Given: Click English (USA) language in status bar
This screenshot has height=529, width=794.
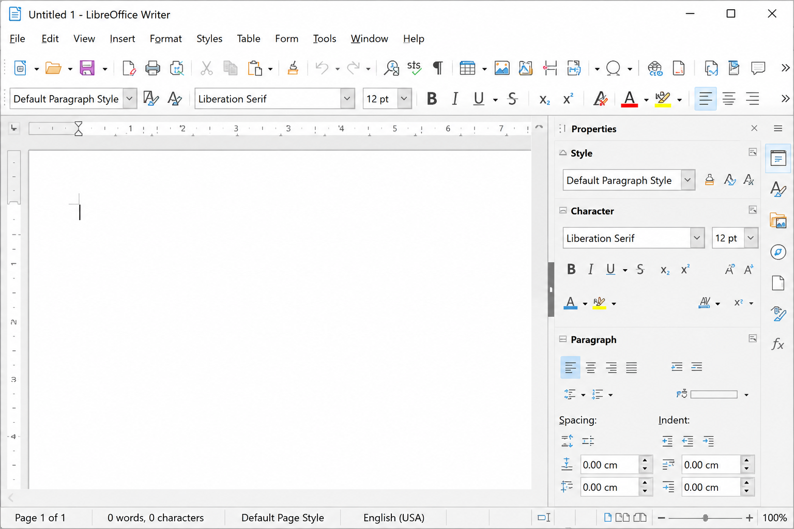Looking at the screenshot, I should [x=394, y=518].
